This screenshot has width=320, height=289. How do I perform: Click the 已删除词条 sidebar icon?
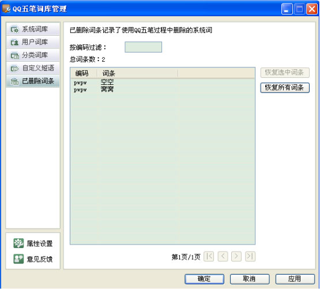pyautogui.click(x=14, y=81)
